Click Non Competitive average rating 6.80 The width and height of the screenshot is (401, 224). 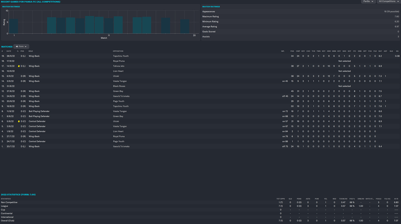coord(396,202)
